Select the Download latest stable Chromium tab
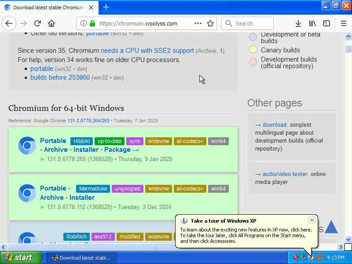Image resolution: width=352 pixels, height=264 pixels. (49, 7)
